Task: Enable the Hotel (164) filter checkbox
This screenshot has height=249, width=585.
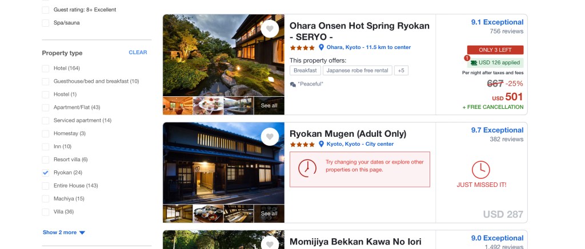Action: coord(46,68)
